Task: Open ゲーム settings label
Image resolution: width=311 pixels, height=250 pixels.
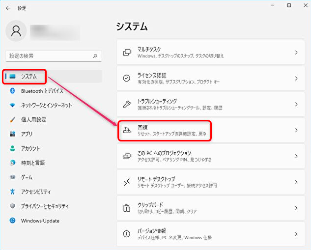Action: tap(27, 177)
